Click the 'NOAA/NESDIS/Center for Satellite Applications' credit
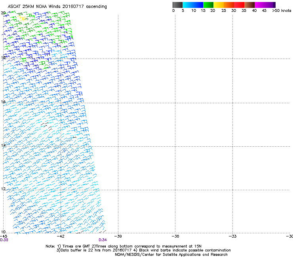 [x=171, y=255]
